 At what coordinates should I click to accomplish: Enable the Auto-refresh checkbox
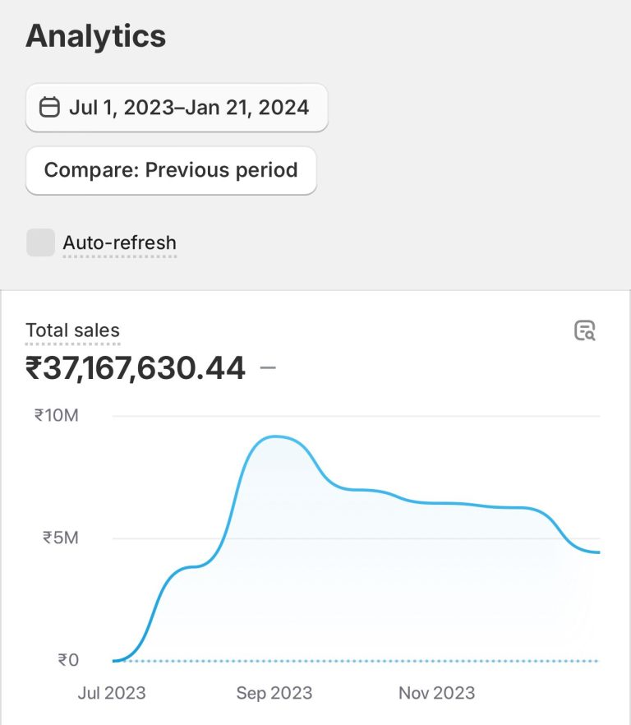(40, 242)
